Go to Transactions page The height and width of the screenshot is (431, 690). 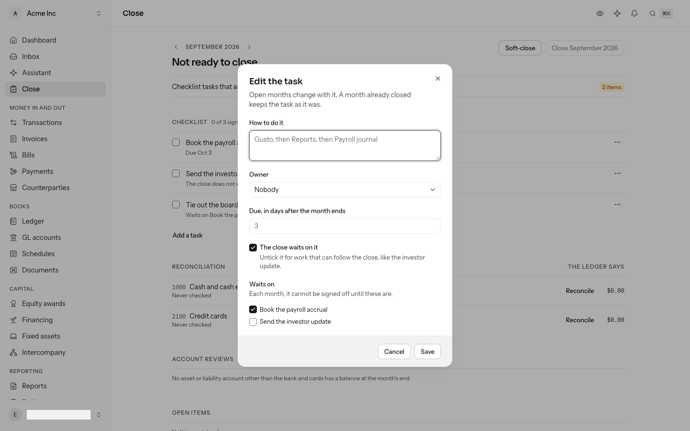[55, 123]
